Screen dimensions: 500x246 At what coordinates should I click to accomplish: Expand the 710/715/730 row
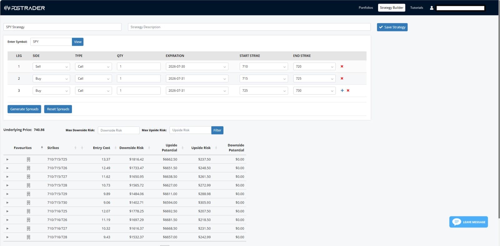click(7, 203)
